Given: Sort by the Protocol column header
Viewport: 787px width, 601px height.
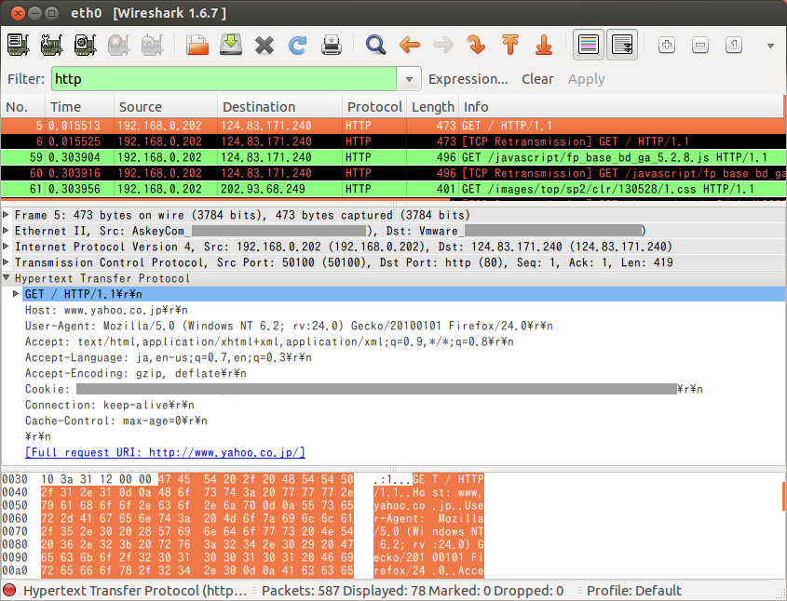Looking at the screenshot, I should pos(374,107).
